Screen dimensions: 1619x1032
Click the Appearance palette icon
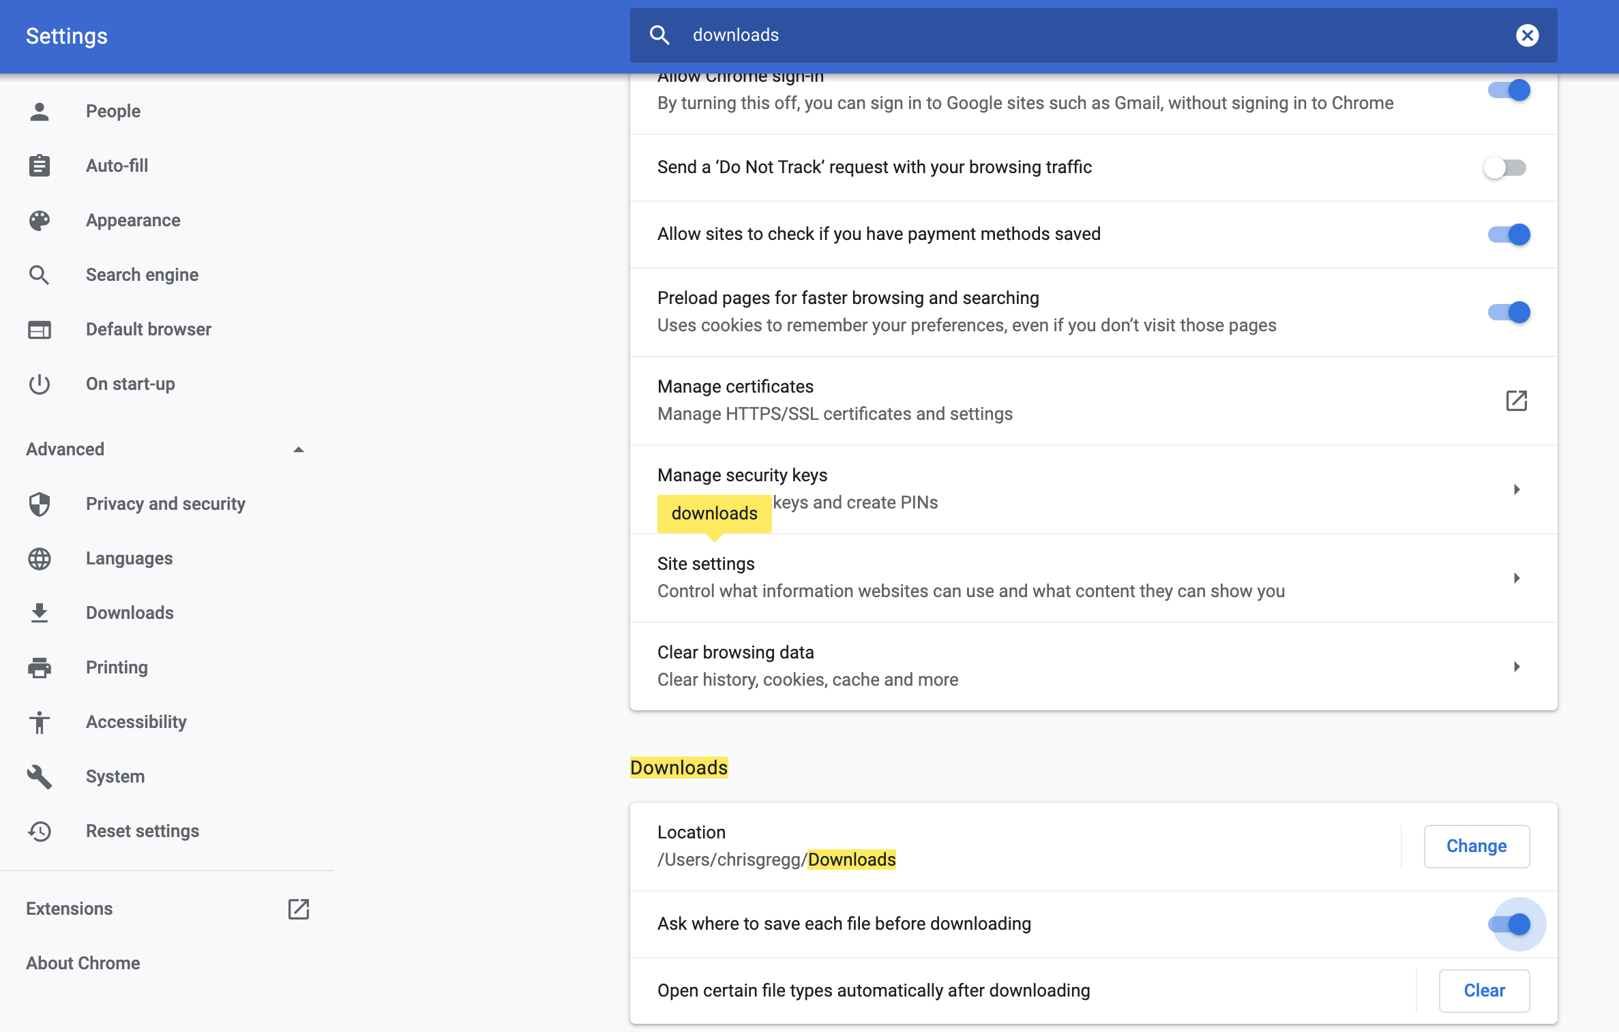[x=40, y=220]
